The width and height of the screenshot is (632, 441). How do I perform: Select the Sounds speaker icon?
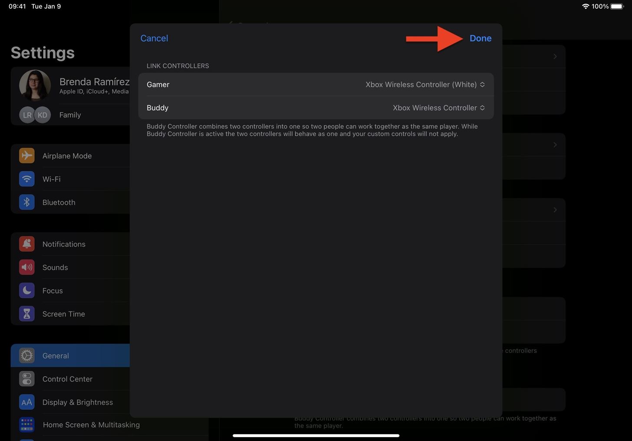pos(26,267)
